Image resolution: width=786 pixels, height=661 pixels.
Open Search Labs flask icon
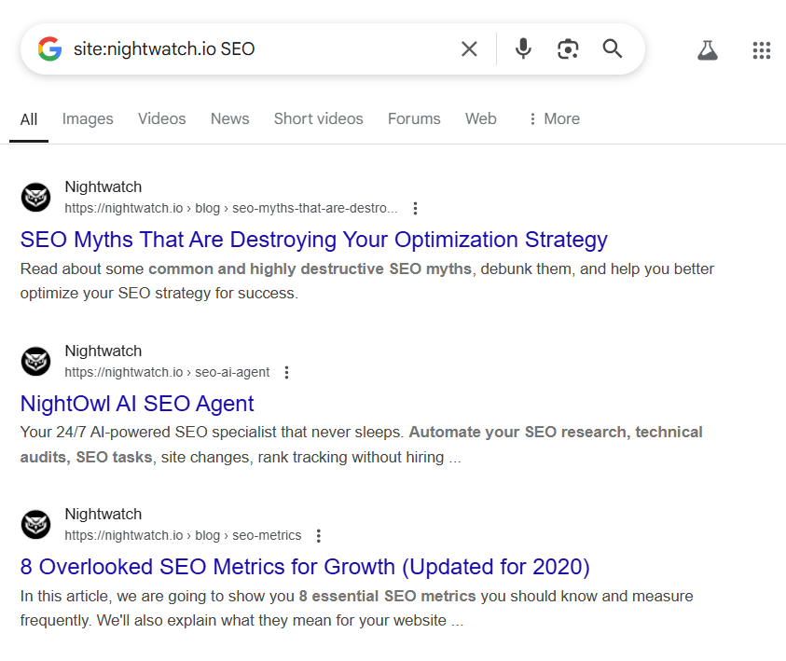[x=708, y=50]
